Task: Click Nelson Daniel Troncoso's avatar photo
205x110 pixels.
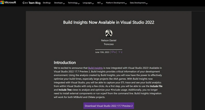Action: pos(109,33)
